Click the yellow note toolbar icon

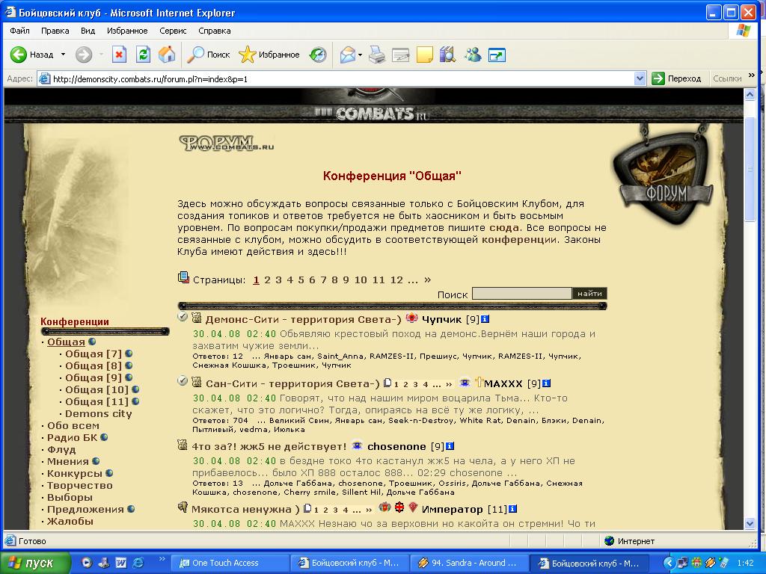[x=425, y=55]
